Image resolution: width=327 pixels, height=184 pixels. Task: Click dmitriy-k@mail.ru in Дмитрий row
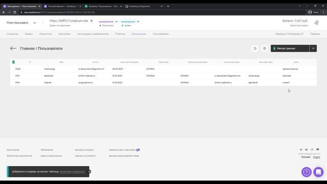(x=86, y=76)
